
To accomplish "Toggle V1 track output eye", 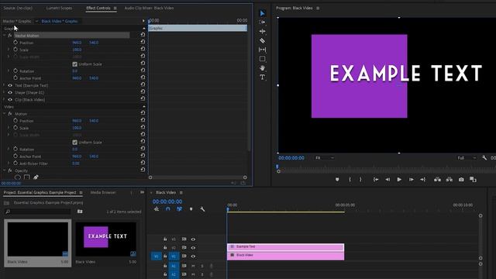I will coord(193,257).
